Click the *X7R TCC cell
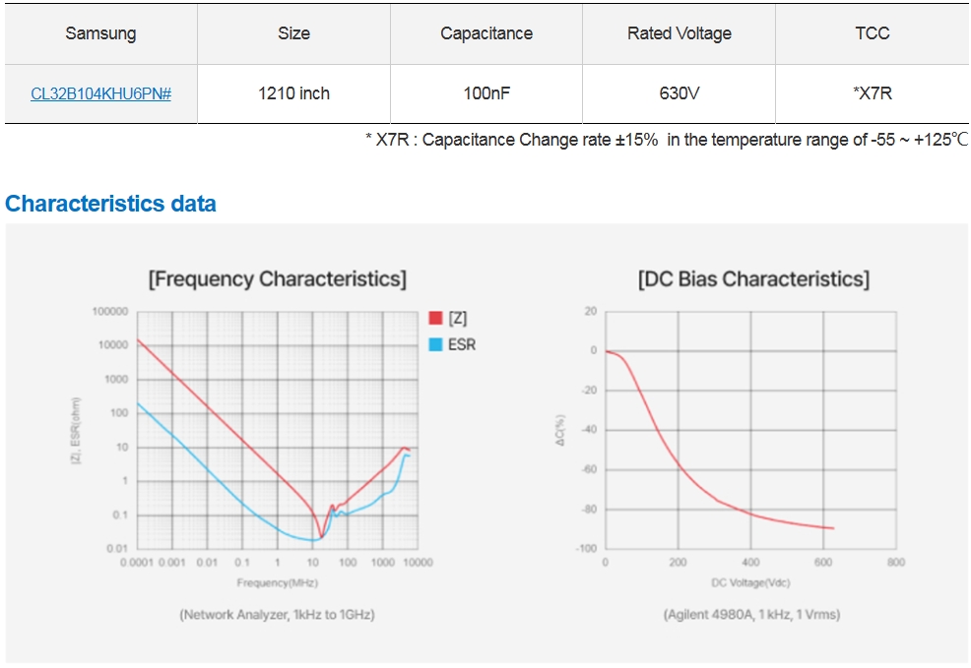This screenshot has height=668, width=971. point(873,93)
